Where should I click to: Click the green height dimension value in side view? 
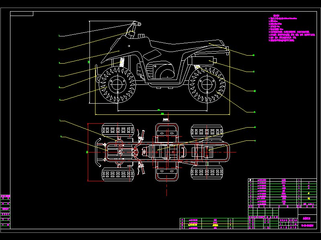(x=89, y=62)
